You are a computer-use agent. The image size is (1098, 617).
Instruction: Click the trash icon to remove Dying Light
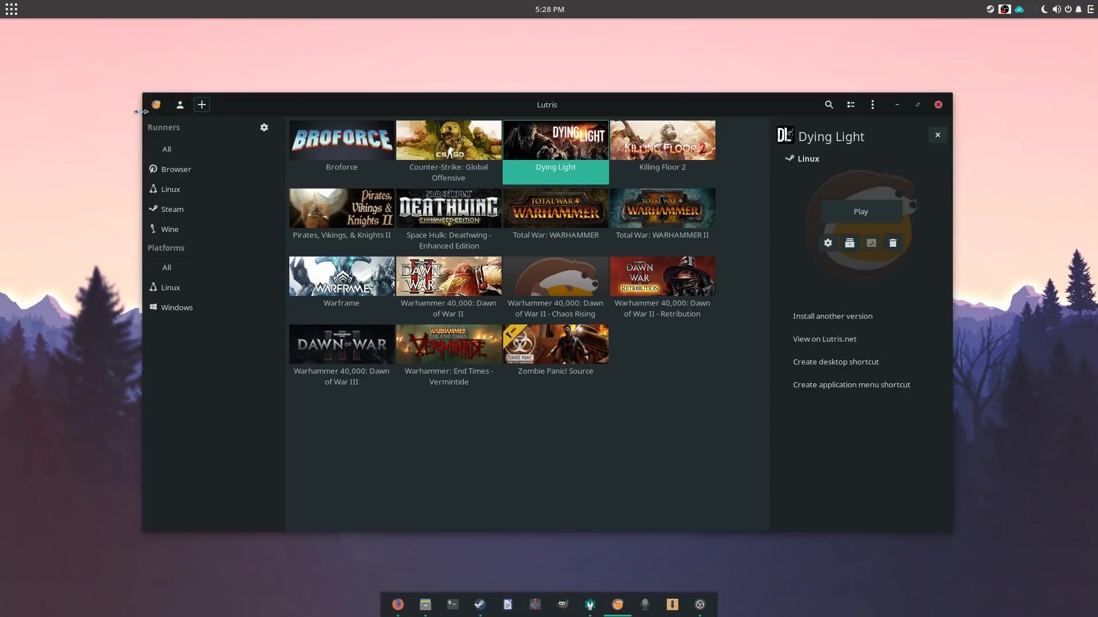click(x=893, y=243)
